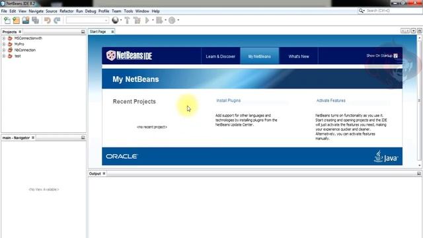Click the Start Page vertical scrollbar
The height and width of the screenshot is (238, 423).
[419, 100]
